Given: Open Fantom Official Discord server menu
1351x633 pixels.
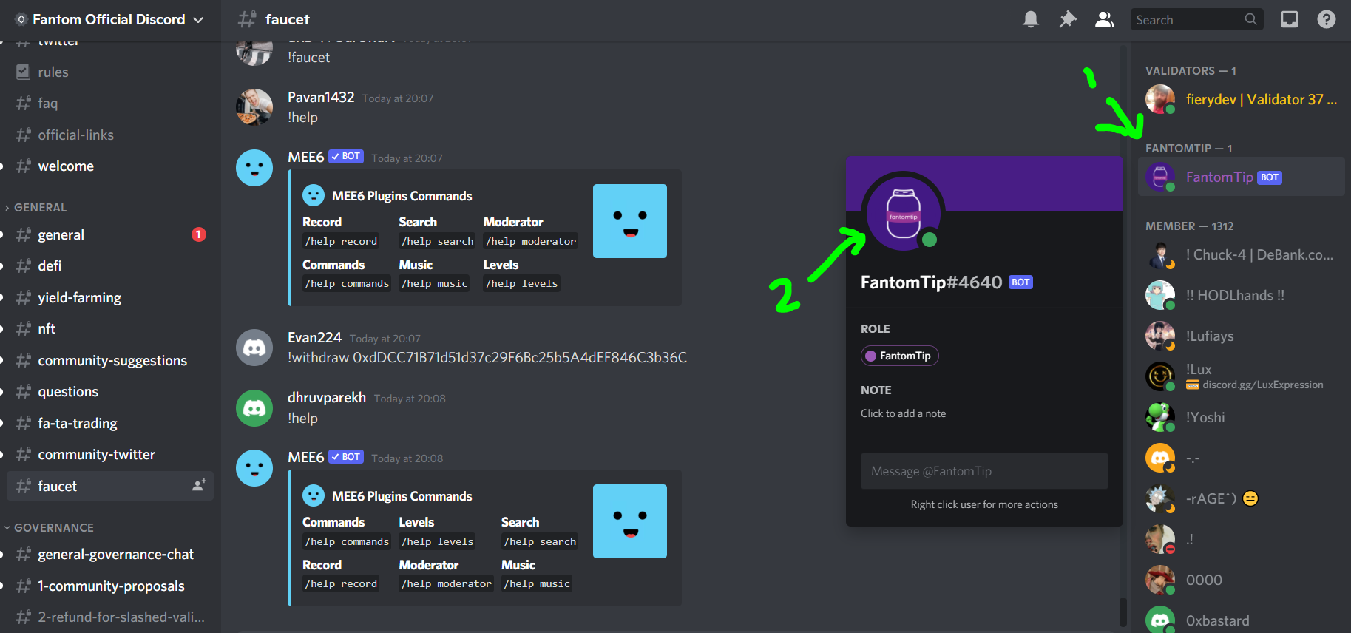Looking at the screenshot, I should coord(110,20).
